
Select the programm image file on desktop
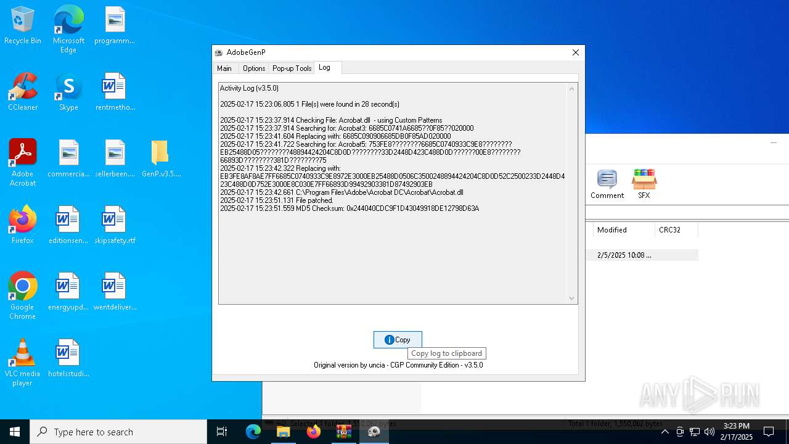[x=115, y=26]
